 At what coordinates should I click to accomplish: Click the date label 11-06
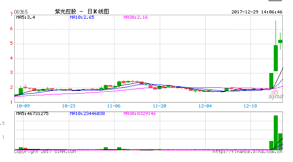[114, 106]
